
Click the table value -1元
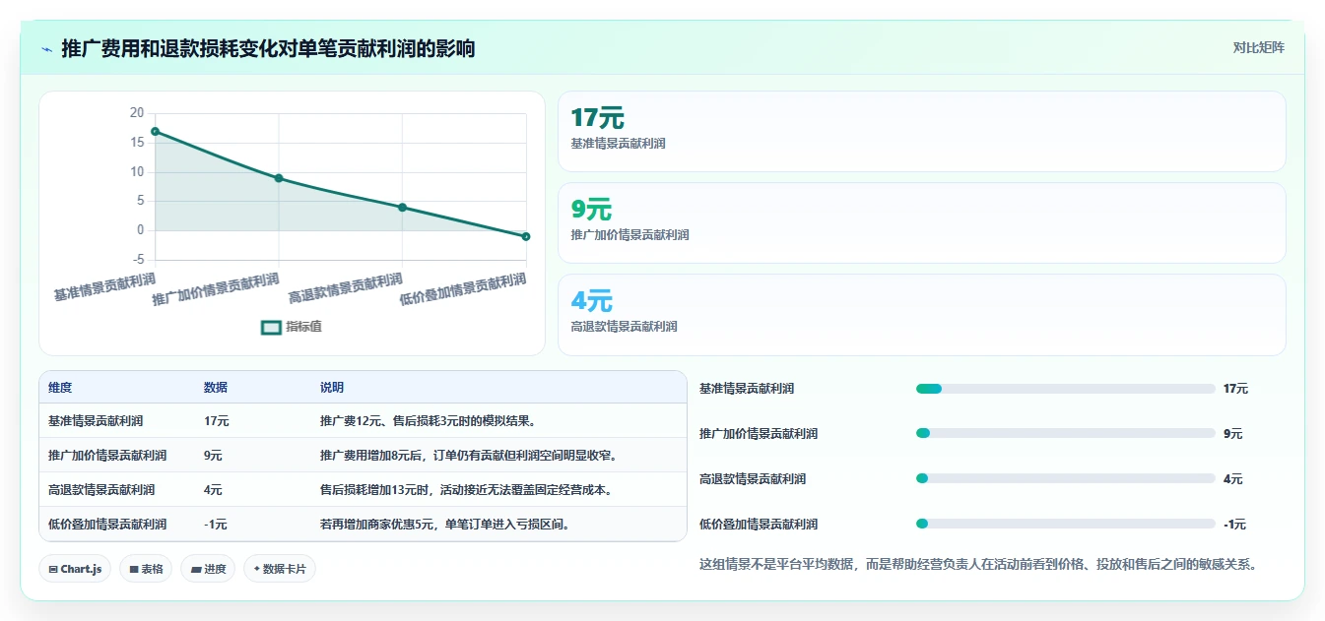click(216, 524)
